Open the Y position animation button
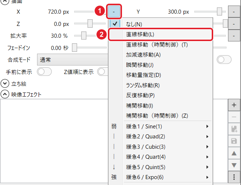This screenshot has width=241, height=185. 234,12
